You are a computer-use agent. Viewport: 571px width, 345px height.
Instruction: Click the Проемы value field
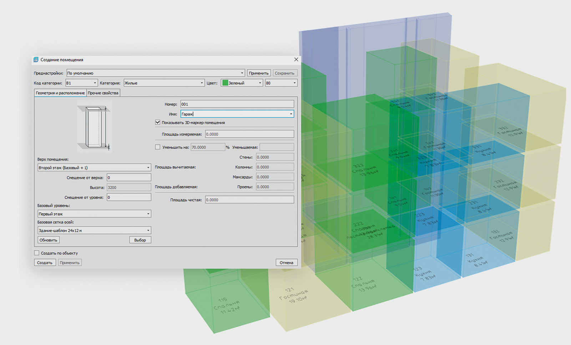[x=275, y=187]
